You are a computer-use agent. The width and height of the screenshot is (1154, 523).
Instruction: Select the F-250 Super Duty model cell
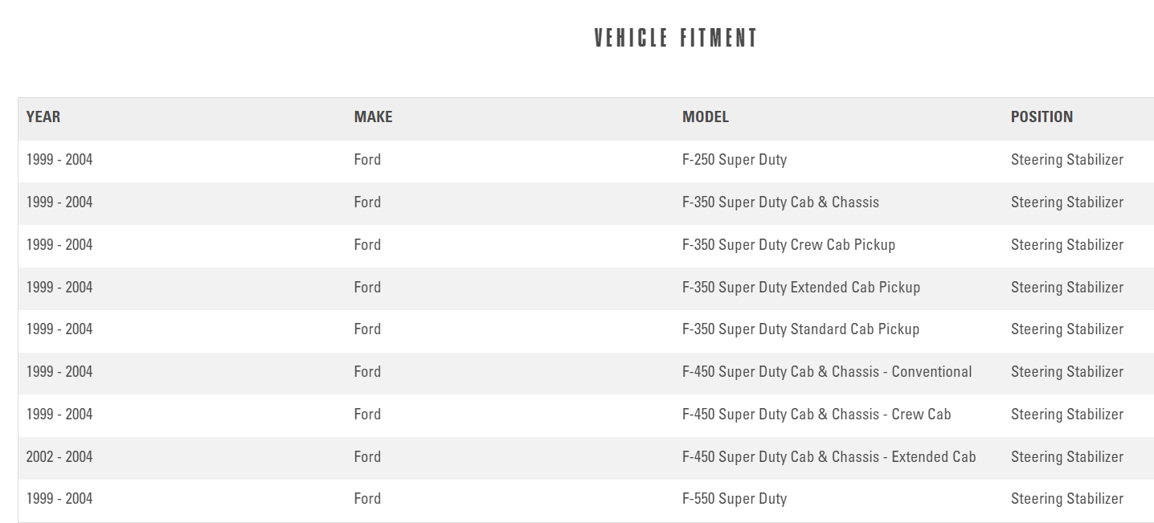coord(734,160)
